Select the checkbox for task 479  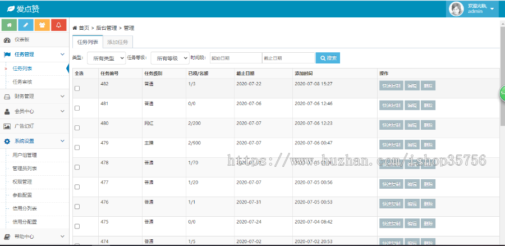point(77,148)
